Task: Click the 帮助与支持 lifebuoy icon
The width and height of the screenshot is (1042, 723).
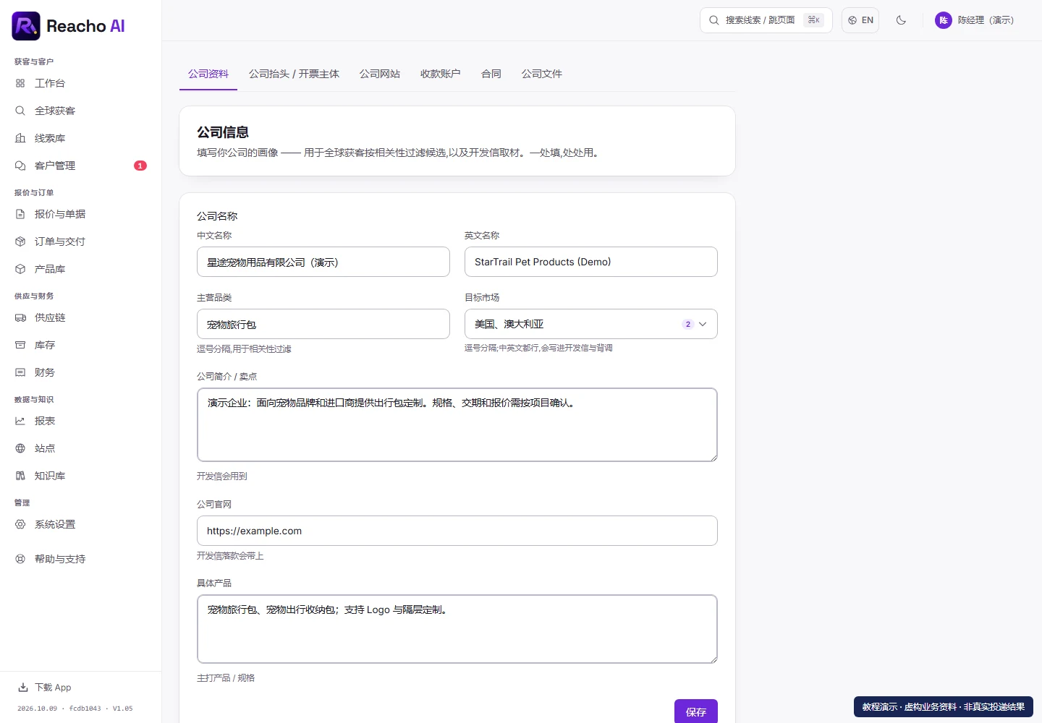Action: (x=20, y=559)
